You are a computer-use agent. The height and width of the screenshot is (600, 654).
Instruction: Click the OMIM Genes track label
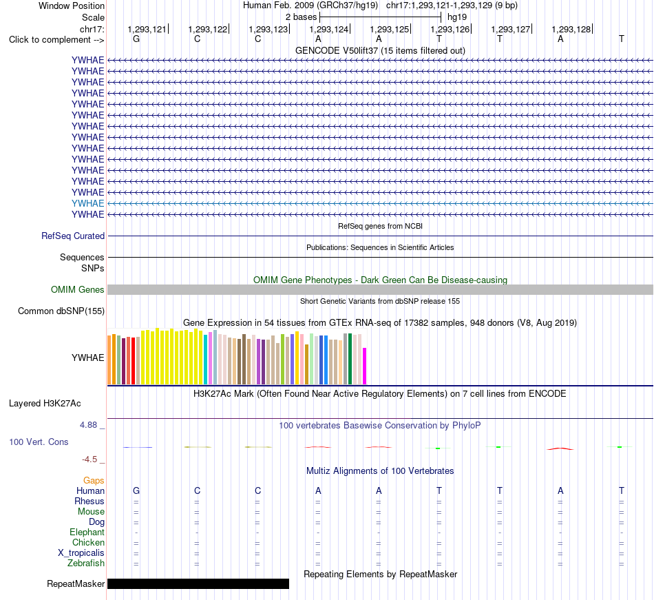click(77, 289)
